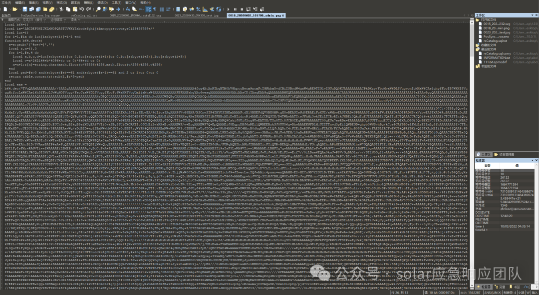539x295 pixels.
Task: Close the 检查器 inspector panel
Action: [536, 160]
